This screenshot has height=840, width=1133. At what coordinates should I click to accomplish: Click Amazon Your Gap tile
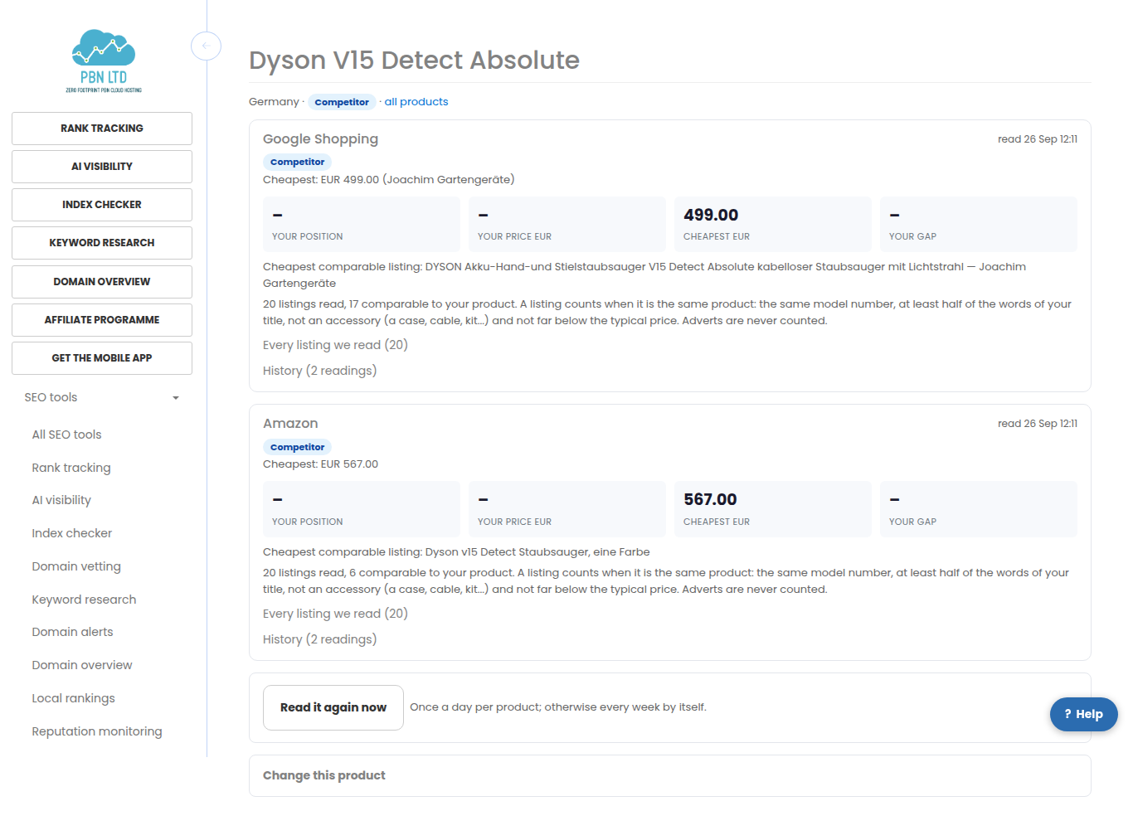pos(979,509)
